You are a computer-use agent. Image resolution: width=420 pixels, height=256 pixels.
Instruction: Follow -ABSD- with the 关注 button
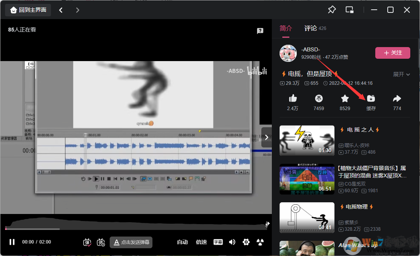392,53
